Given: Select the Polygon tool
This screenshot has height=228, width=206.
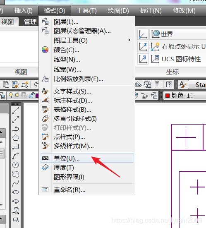Looking at the screenshot, I should point(16,138).
